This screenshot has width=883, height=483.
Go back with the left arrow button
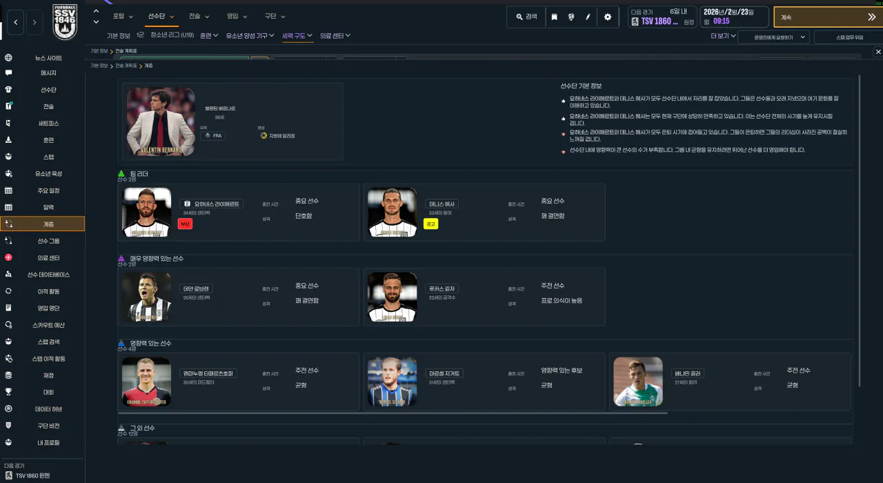17,23
